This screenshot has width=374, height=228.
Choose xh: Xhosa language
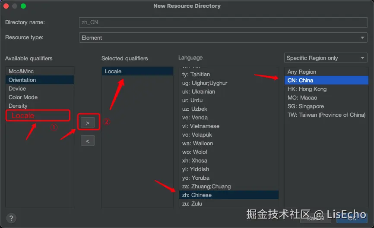coord(229,161)
